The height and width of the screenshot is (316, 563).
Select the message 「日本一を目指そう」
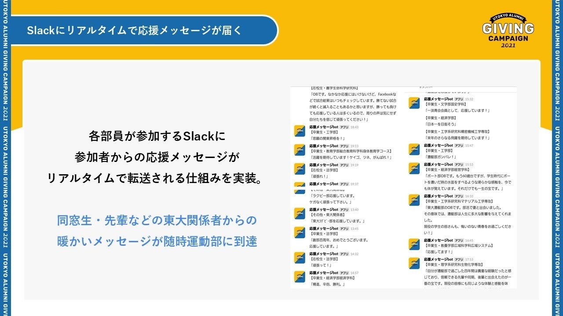point(440,124)
